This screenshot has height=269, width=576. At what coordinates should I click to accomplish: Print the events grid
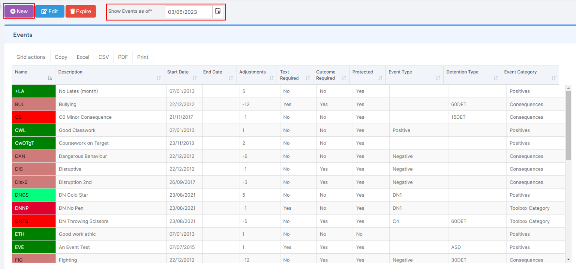(142, 57)
